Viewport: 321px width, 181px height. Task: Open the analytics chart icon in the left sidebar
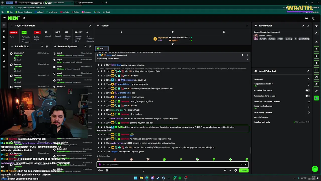4,37
